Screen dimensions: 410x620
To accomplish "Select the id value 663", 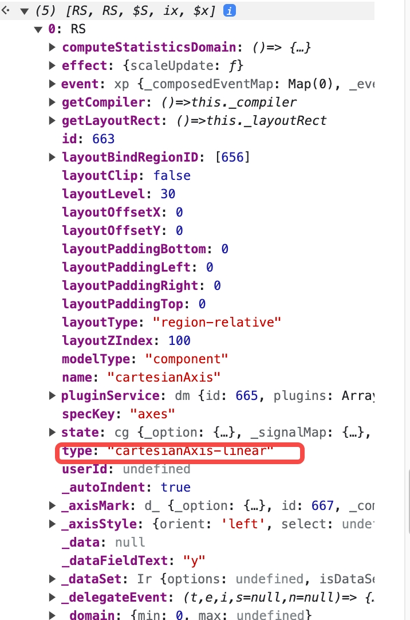I will [104, 139].
